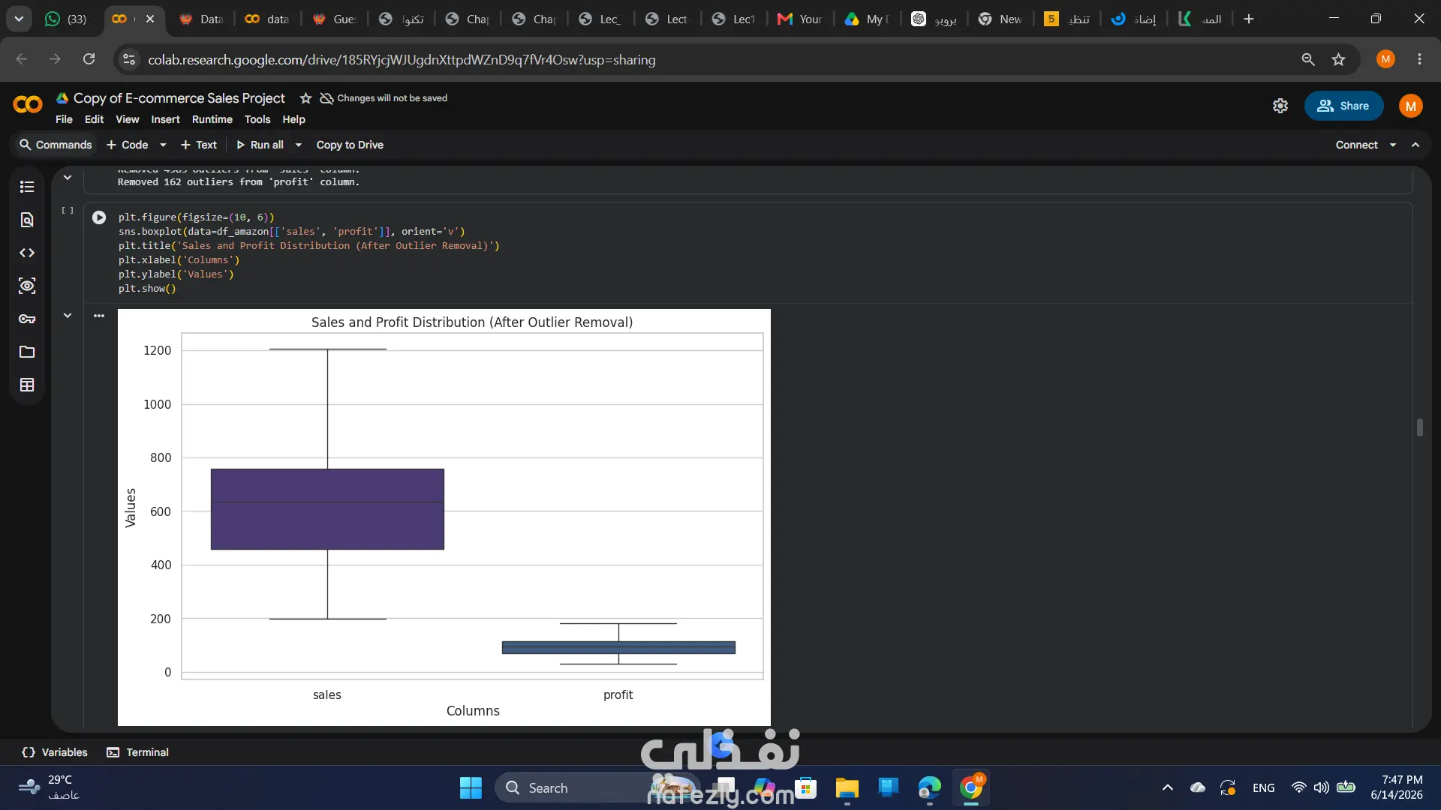The height and width of the screenshot is (810, 1441).
Task: Expand the Run all options dropdown
Action: (298, 145)
